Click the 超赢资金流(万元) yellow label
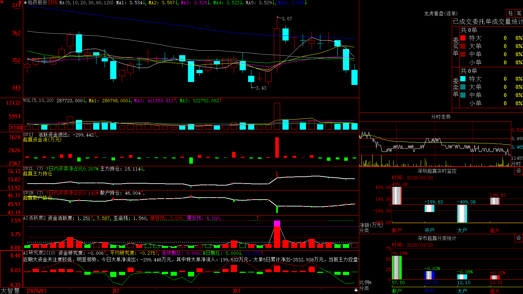This screenshot has width=523, height=294. (42, 139)
